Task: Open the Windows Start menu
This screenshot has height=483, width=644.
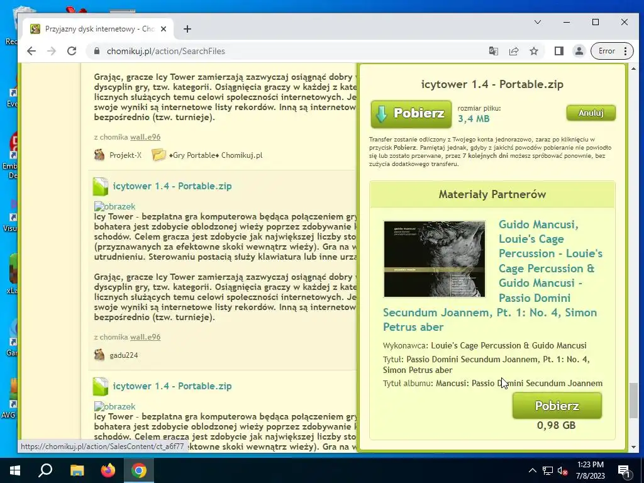Action: coord(15,470)
